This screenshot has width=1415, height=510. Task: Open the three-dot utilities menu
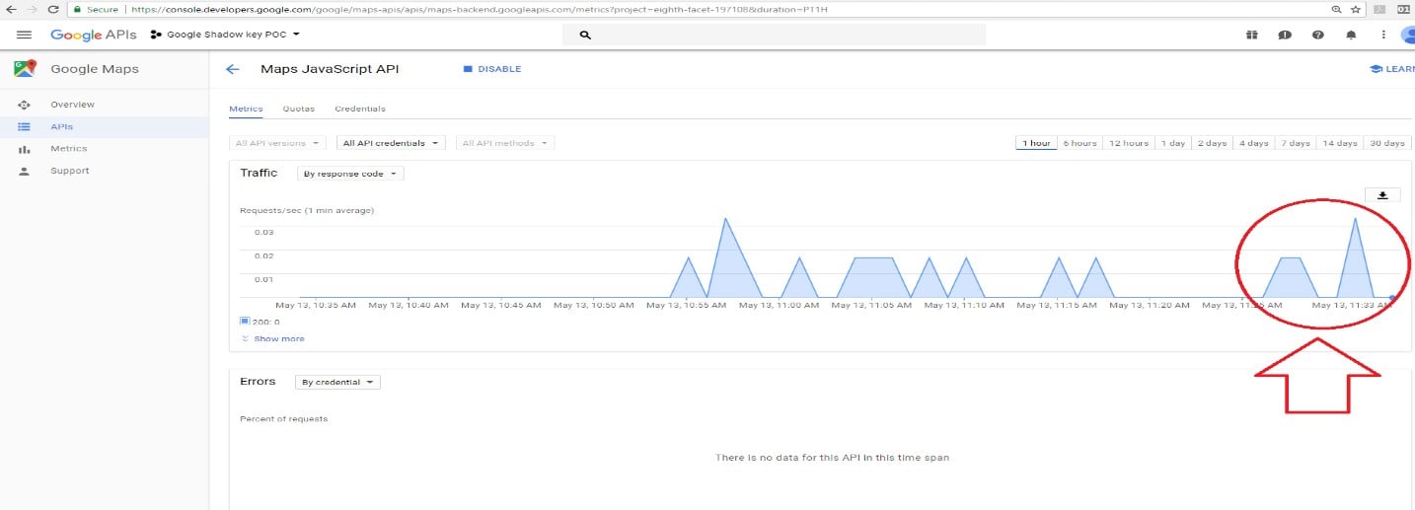(x=1383, y=35)
